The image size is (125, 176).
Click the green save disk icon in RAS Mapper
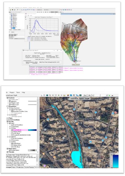[x=81, y=95]
